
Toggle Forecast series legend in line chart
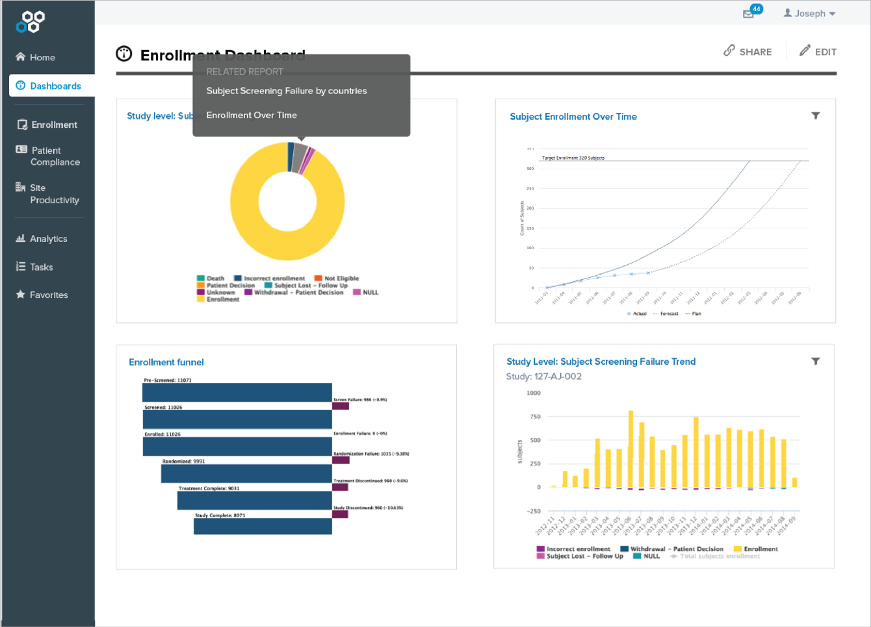pyautogui.click(x=666, y=313)
